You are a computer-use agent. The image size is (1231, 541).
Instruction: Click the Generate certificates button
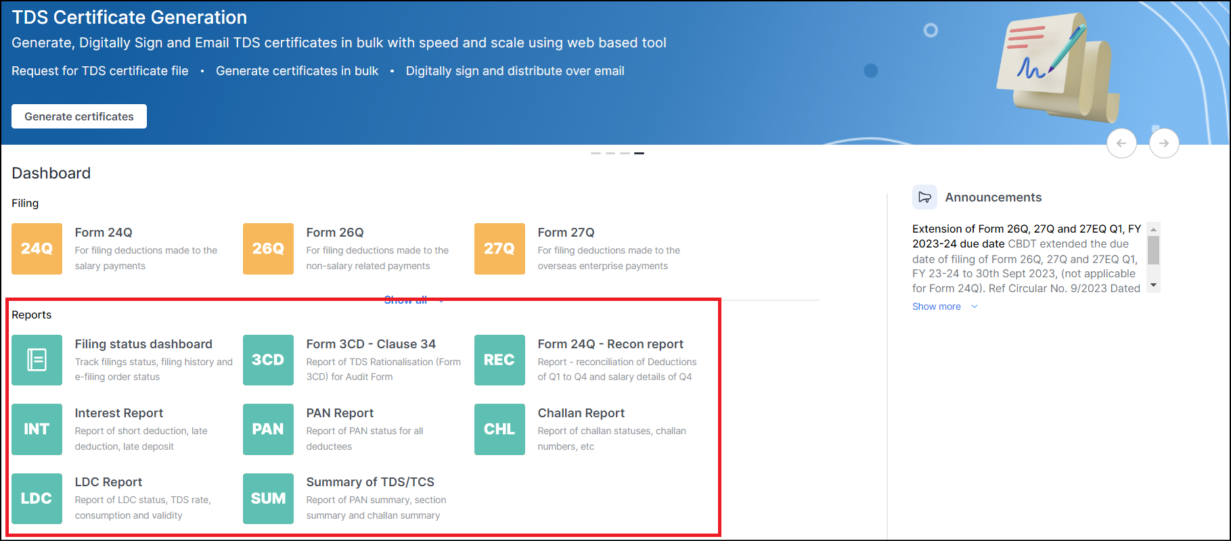click(79, 116)
